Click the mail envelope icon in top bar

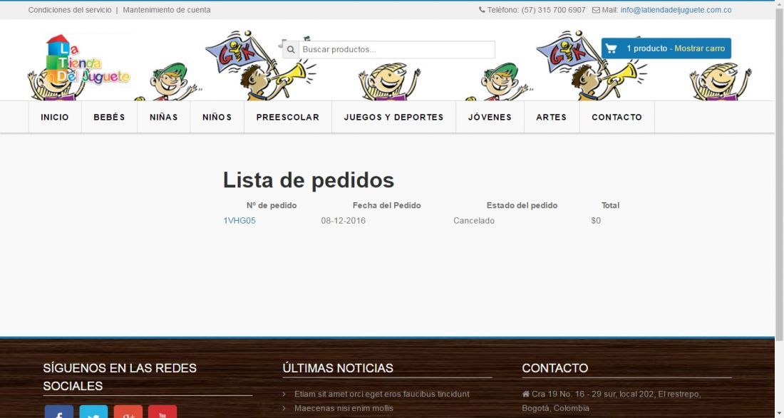pos(596,10)
